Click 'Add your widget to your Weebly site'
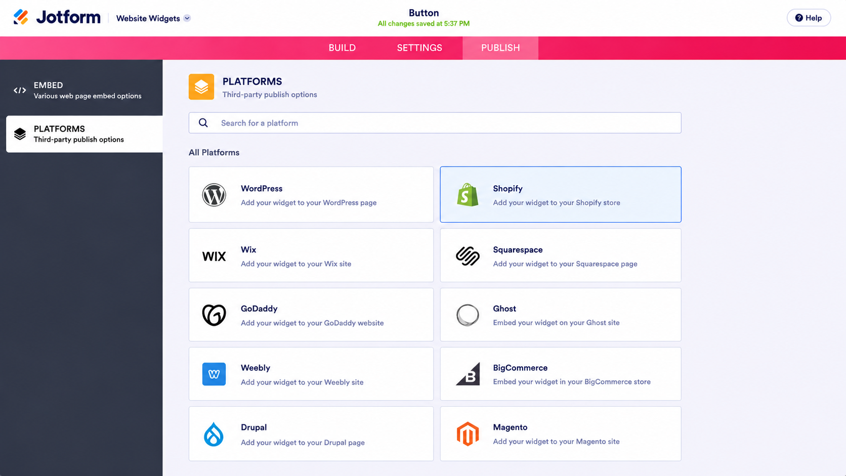This screenshot has width=846, height=476. (302, 382)
